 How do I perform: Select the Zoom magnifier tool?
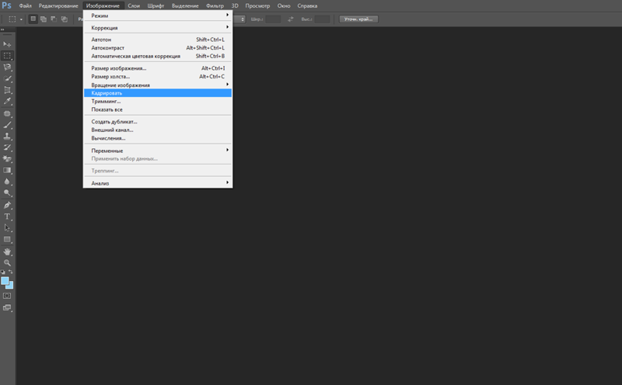pos(7,262)
